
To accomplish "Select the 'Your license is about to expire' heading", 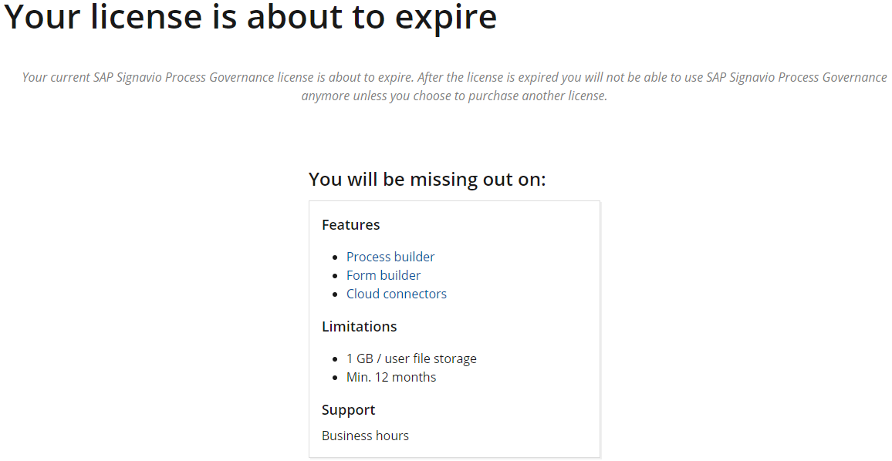I will pos(250,16).
